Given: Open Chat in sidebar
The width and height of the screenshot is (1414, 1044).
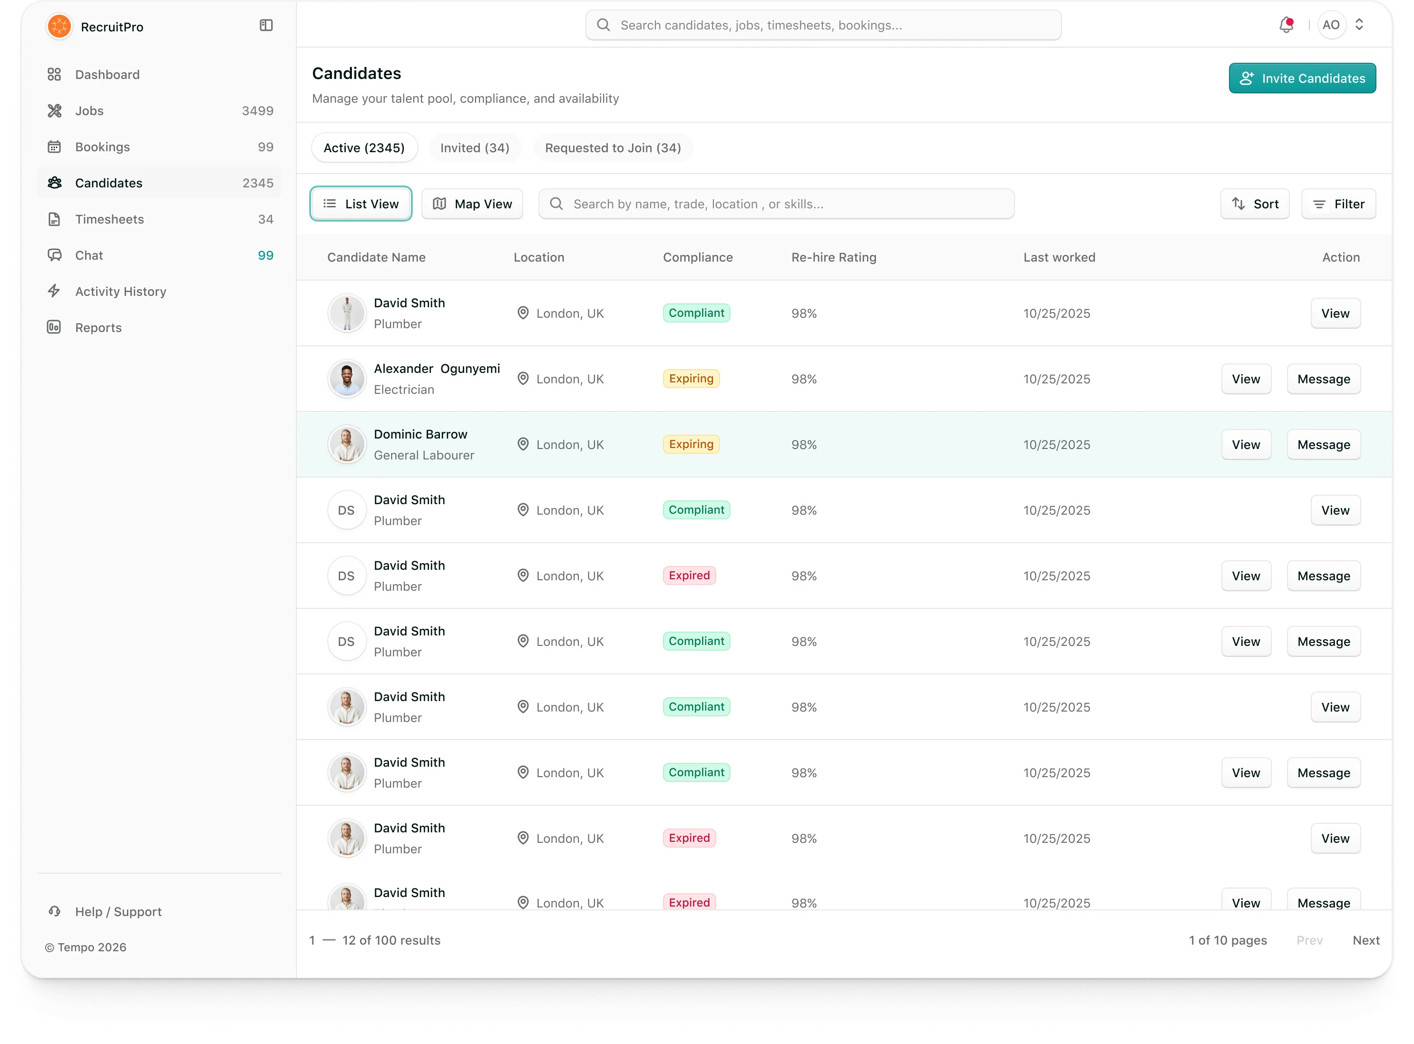Looking at the screenshot, I should click(159, 255).
